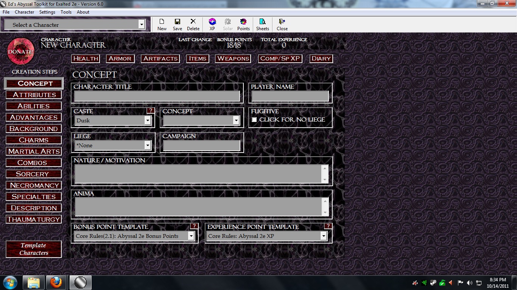This screenshot has height=290, width=517.
Task: Open the Points toolbar icon
Action: 243,25
